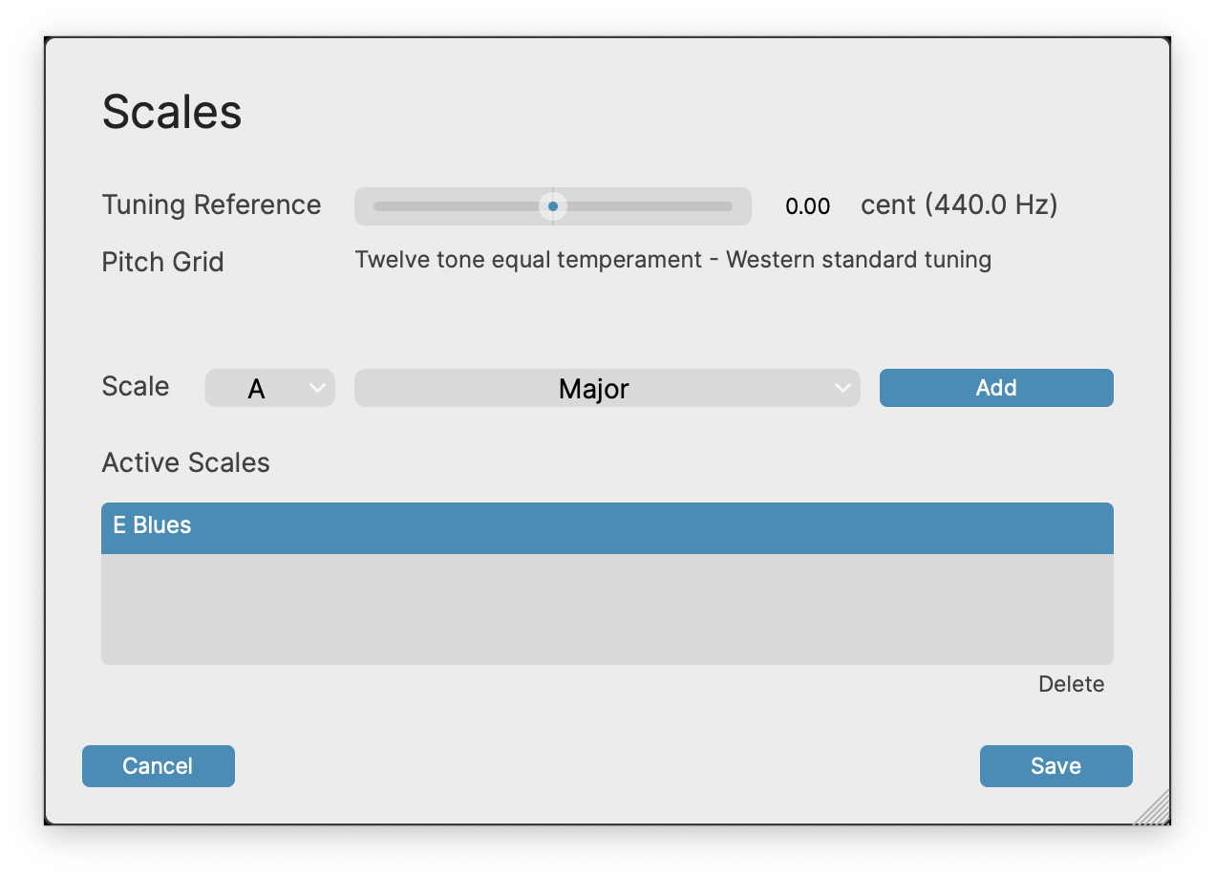
Task: Click the resize grip in the dialog corner
Action: pyautogui.click(x=1154, y=808)
